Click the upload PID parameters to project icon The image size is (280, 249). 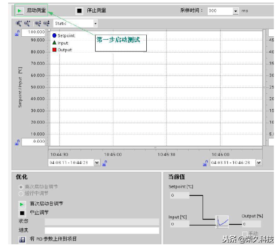[22, 239]
